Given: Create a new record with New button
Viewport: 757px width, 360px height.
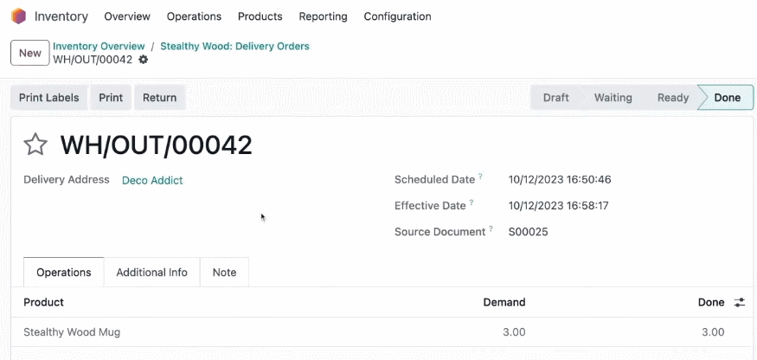Looking at the screenshot, I should tap(30, 53).
